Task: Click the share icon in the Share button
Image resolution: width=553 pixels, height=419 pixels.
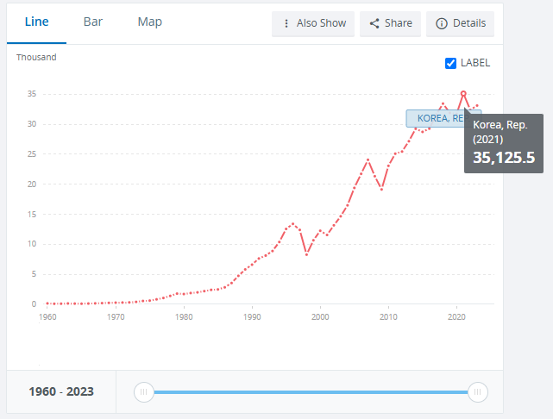Action: (x=374, y=23)
